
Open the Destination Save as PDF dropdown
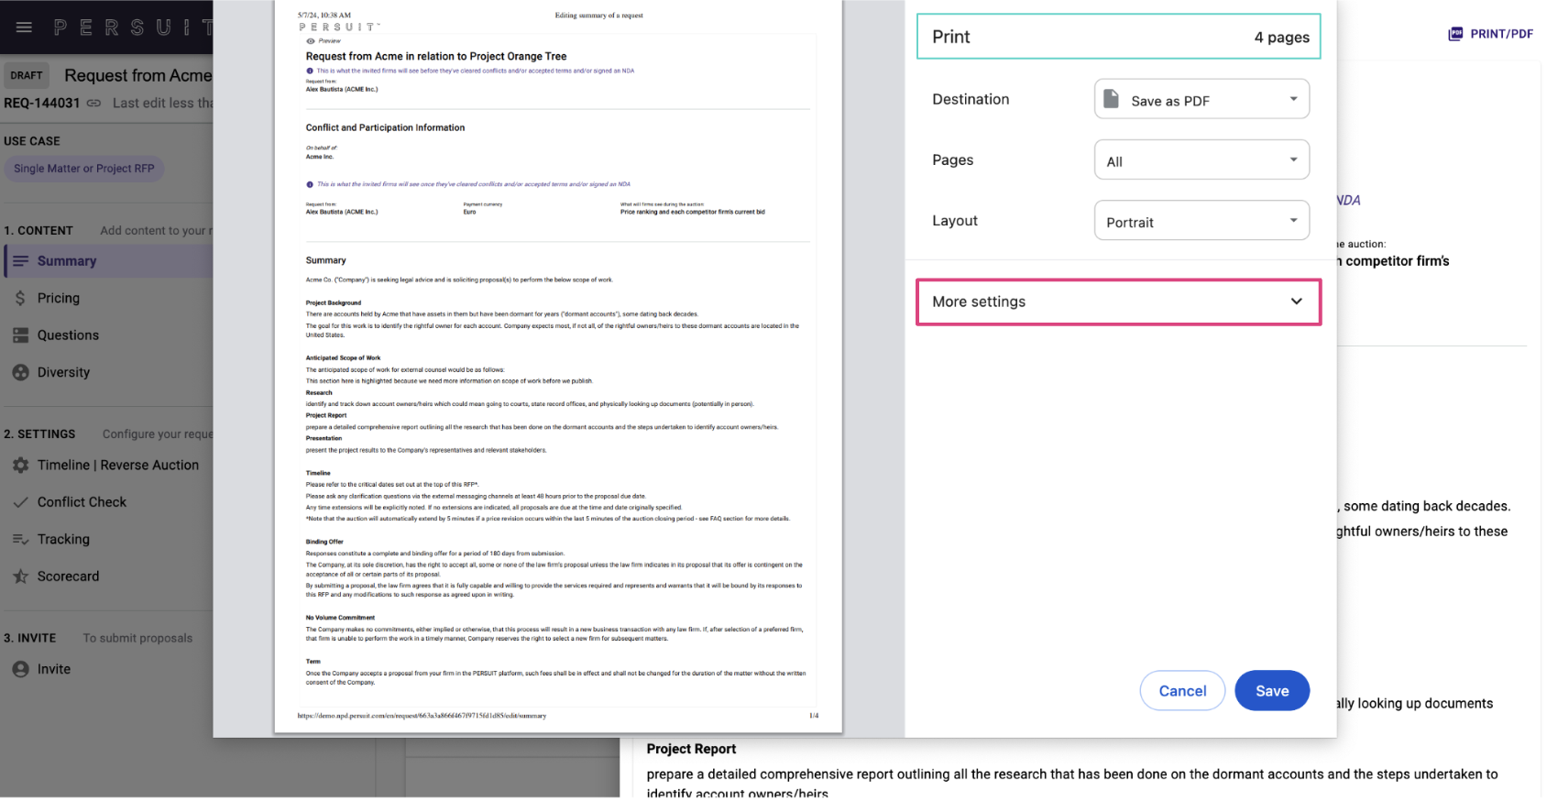[x=1201, y=99]
